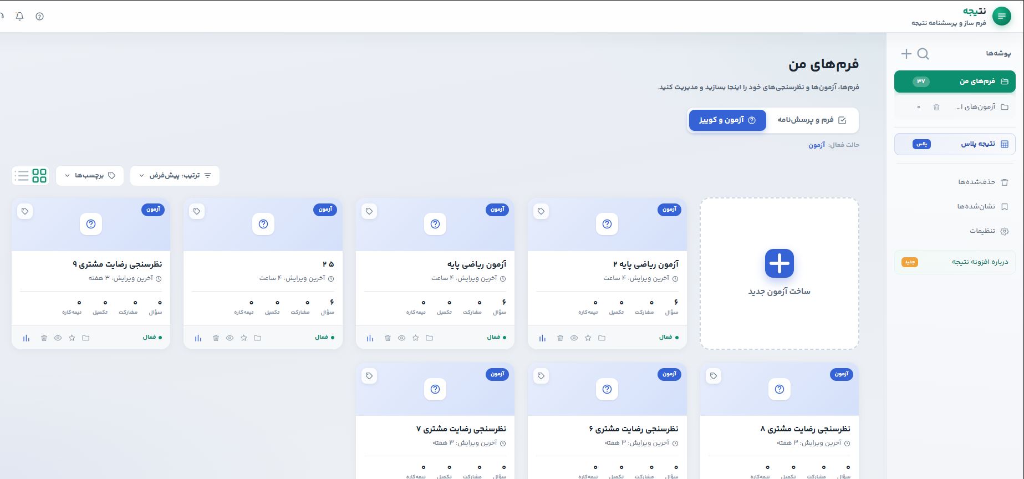
Task: Trash the آزمون ریاضی پایه card
Action: pos(388,338)
